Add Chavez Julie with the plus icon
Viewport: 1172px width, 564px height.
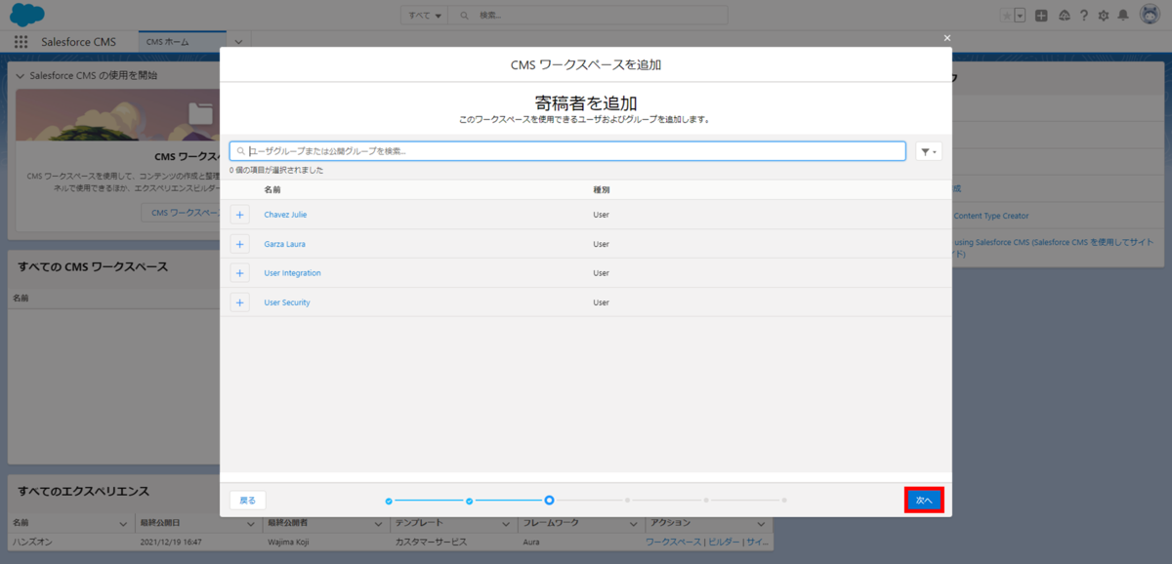coord(239,215)
